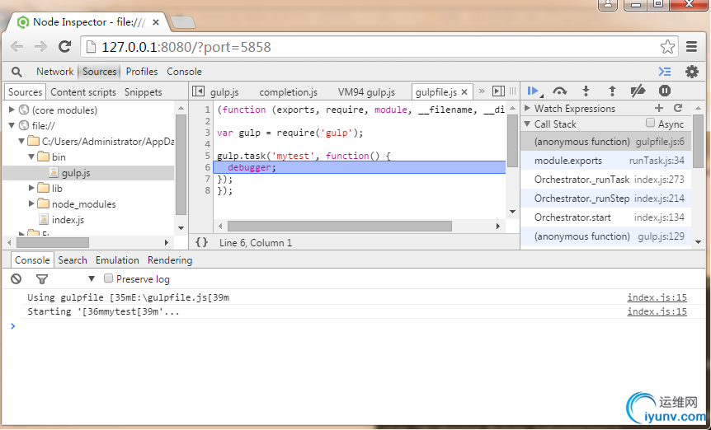Open DevTools settings gear
Viewport: 711px width, 430px height.
coord(692,72)
